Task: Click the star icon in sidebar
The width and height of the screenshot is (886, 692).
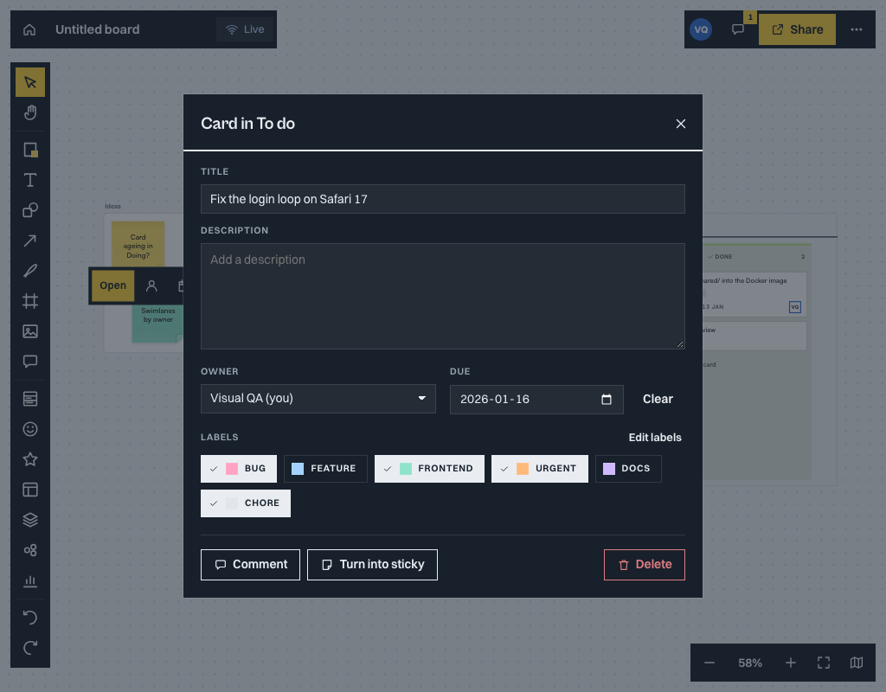Action: click(x=30, y=459)
